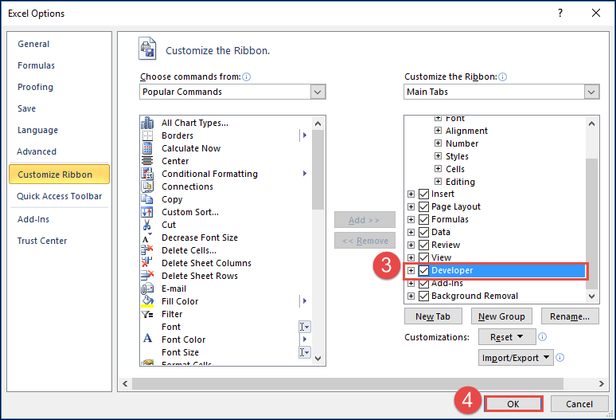Click the Delete Cells icon
This screenshot has width=616, height=420.
pyautogui.click(x=147, y=250)
